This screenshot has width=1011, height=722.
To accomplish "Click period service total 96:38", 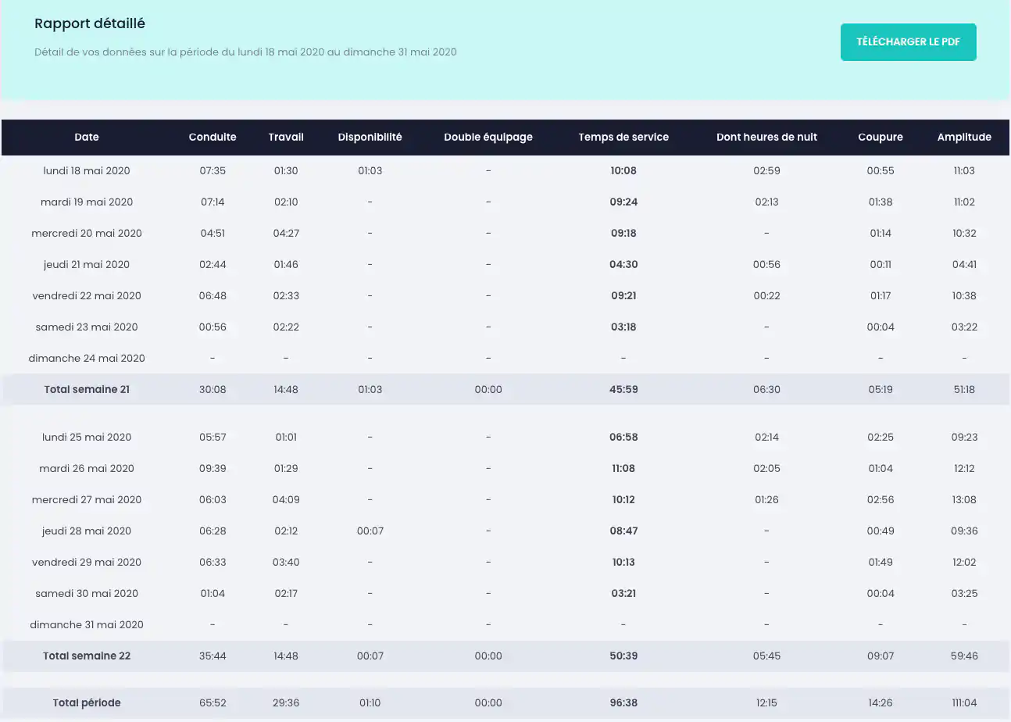I will (x=623, y=702).
